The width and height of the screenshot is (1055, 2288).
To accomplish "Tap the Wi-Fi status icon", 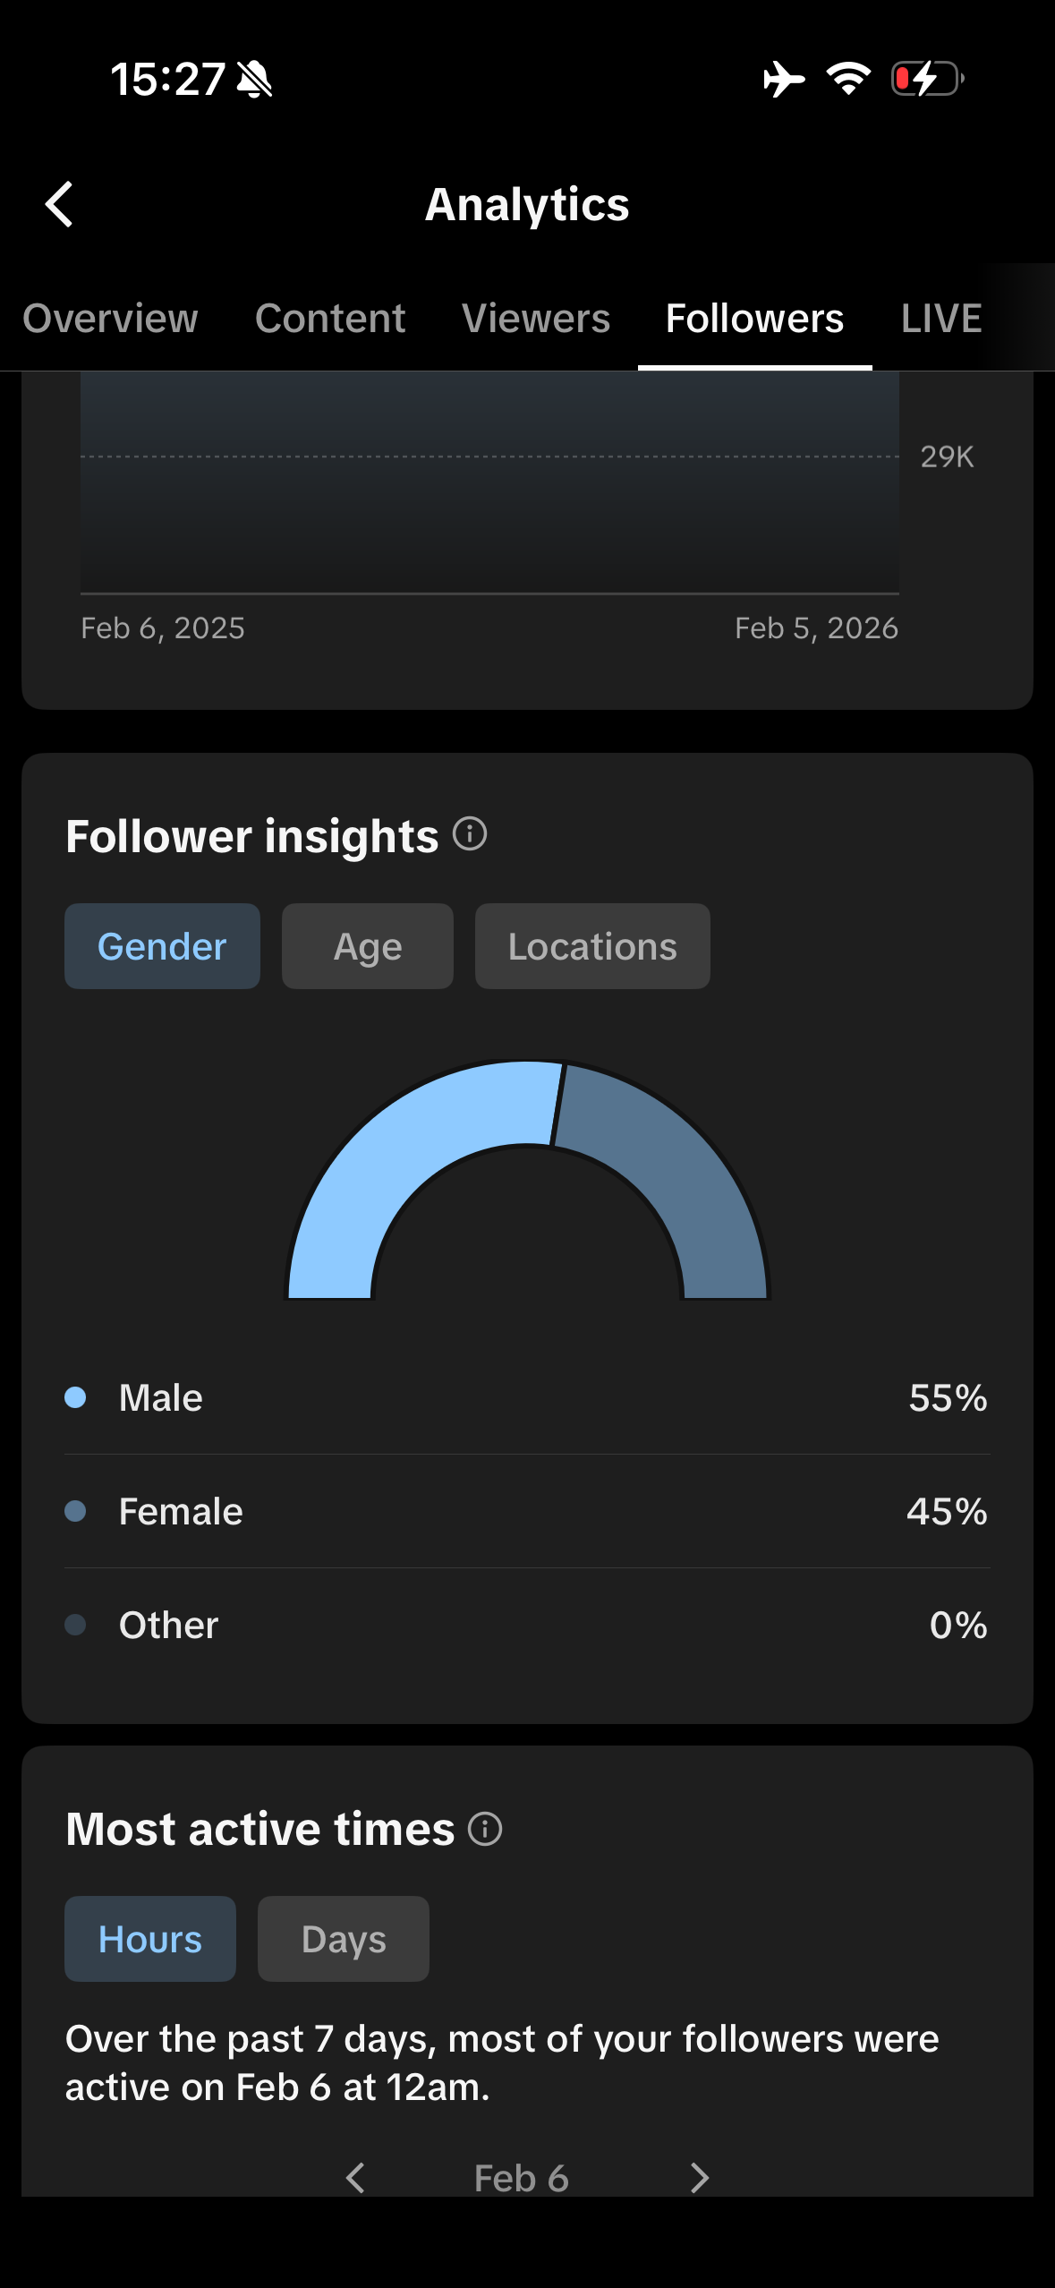I will point(848,79).
